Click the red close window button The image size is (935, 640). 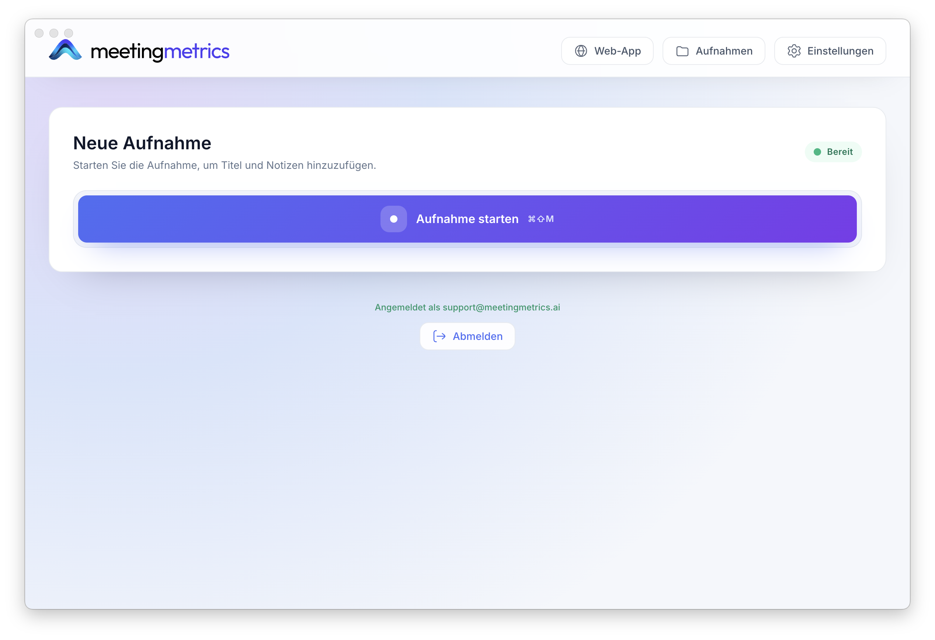pyautogui.click(x=39, y=33)
